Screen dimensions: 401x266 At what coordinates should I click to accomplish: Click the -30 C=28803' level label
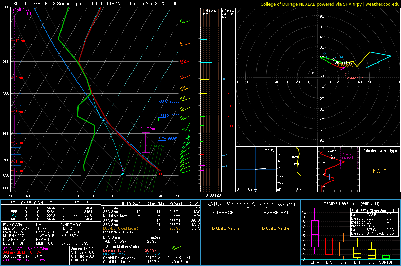coord(169,101)
